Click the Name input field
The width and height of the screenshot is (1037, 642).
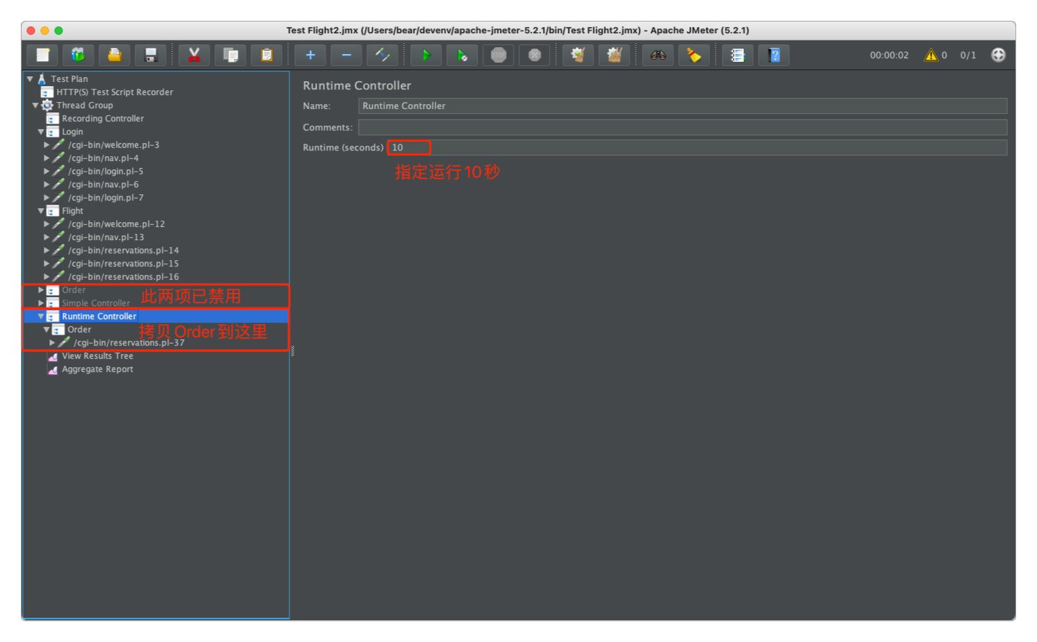[x=682, y=106]
